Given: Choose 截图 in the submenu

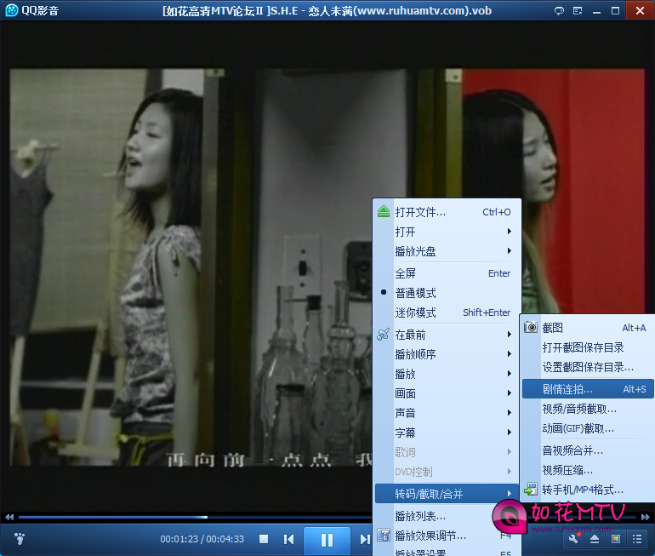Looking at the screenshot, I should pyautogui.click(x=588, y=328).
